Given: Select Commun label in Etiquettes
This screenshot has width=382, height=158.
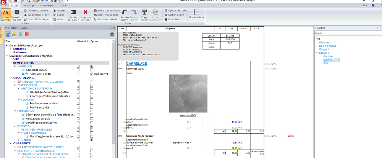Looking at the screenshot, I should 325,43.
